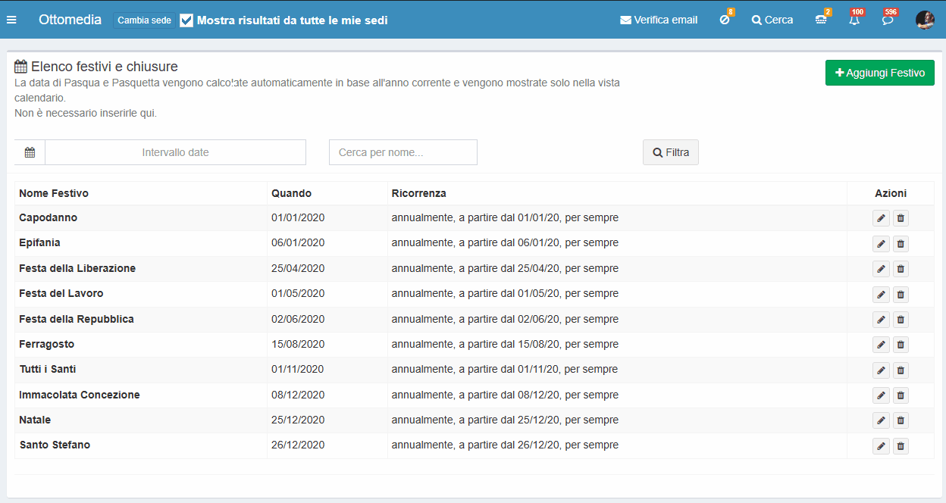
Task: Edit the Capodanno holiday with the pencil icon
Action: click(881, 219)
